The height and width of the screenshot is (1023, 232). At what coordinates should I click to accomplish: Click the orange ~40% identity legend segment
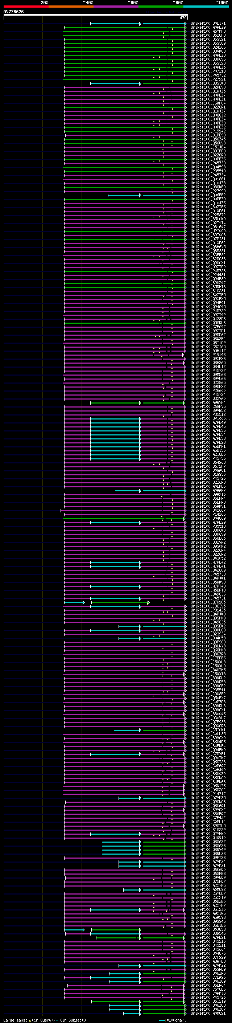(x=71, y=7)
